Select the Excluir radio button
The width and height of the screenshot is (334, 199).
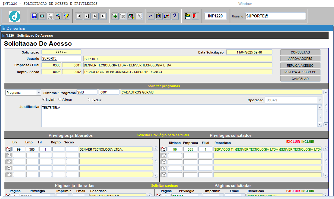[x=89, y=100]
